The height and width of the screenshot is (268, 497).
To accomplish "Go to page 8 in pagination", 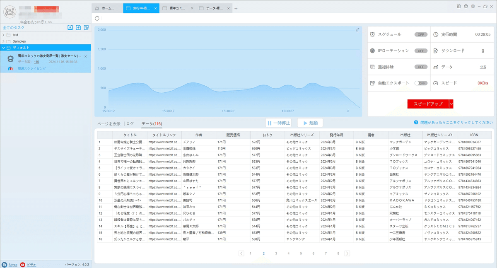I will click(x=338, y=253).
